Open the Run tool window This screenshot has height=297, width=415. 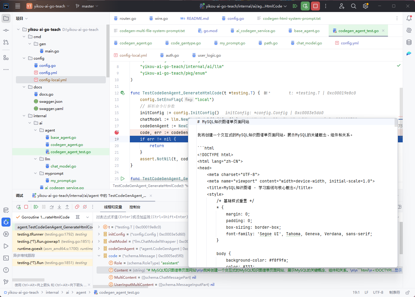(x=6, y=246)
